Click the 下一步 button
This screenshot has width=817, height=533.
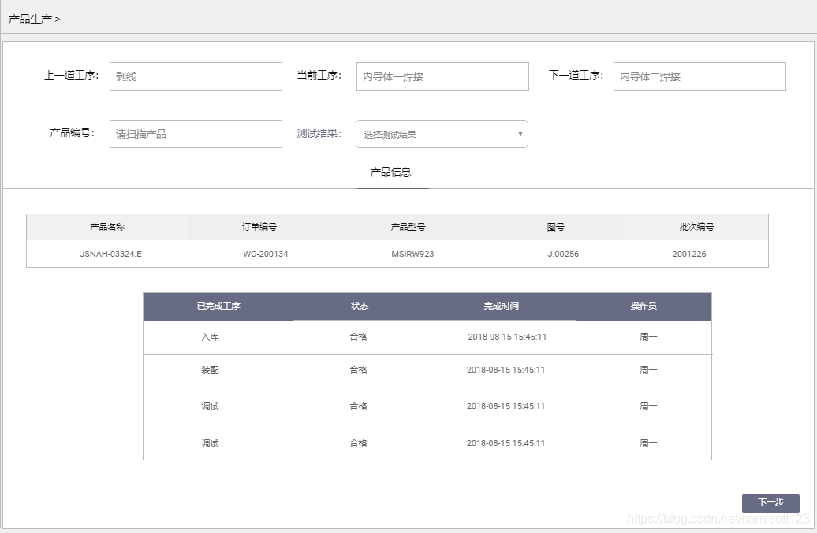click(770, 502)
